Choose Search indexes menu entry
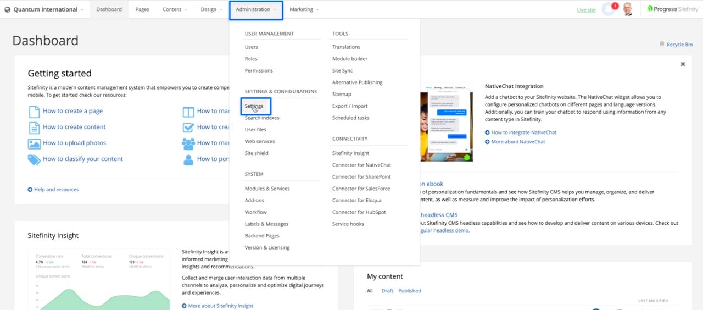 (x=262, y=118)
